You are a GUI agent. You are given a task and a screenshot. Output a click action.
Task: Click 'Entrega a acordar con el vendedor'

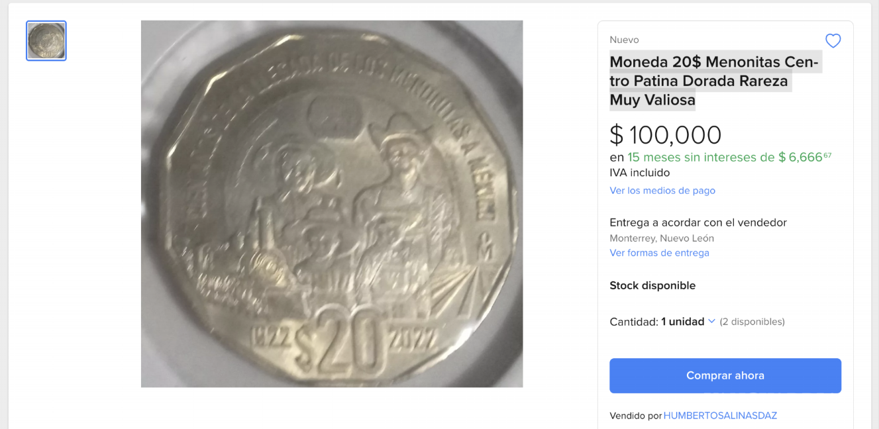[698, 222]
